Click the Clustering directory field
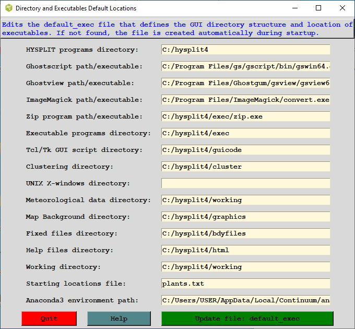Viewport: 355px width, 329px height. 245,167
